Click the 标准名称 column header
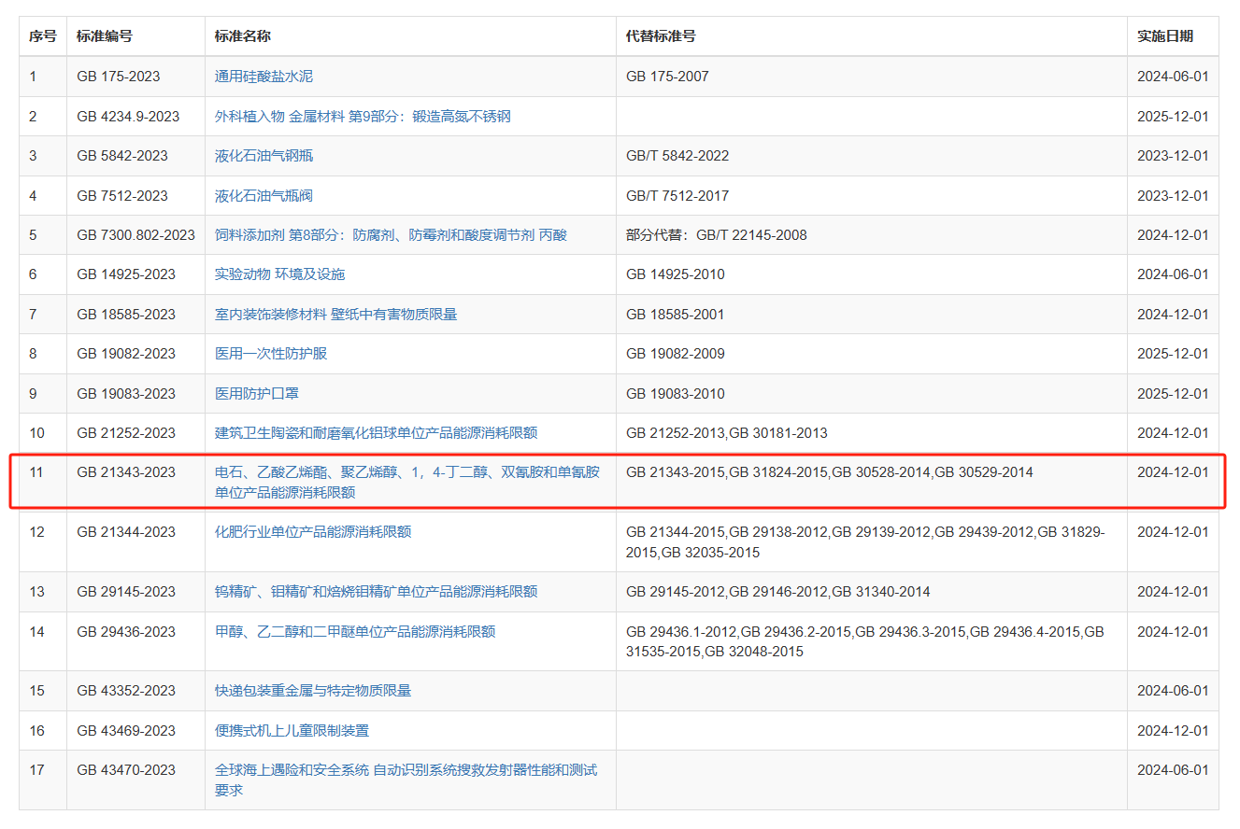This screenshot has height=829, width=1240. tap(243, 36)
